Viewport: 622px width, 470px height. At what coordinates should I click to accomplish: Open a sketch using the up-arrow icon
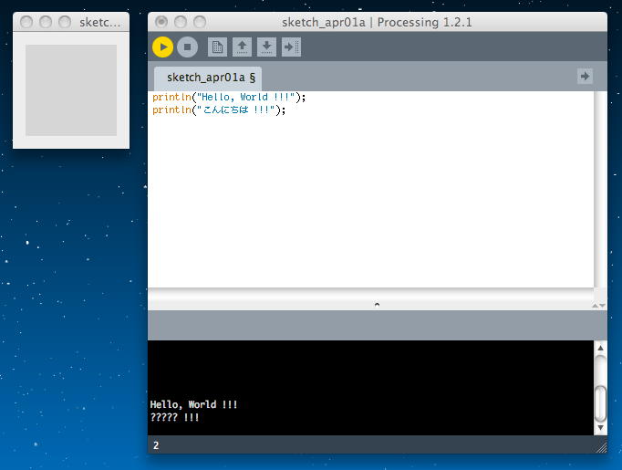click(242, 47)
